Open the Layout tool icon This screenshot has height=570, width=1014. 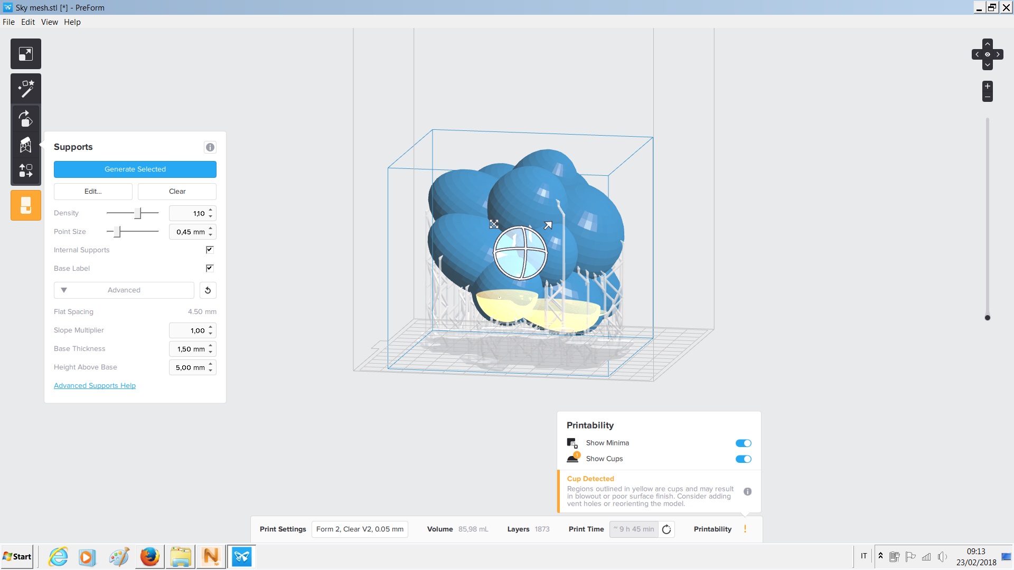[25, 170]
